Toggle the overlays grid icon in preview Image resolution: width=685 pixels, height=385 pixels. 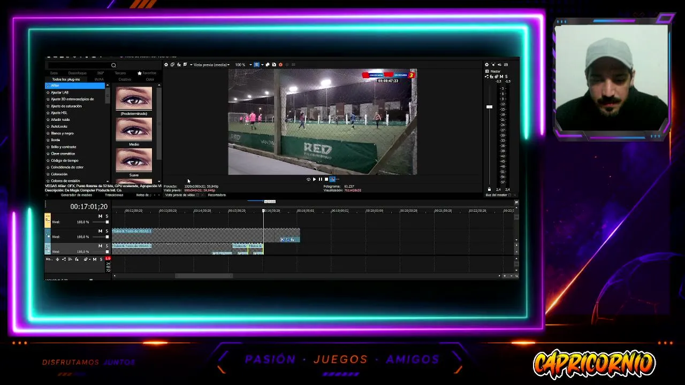256,65
